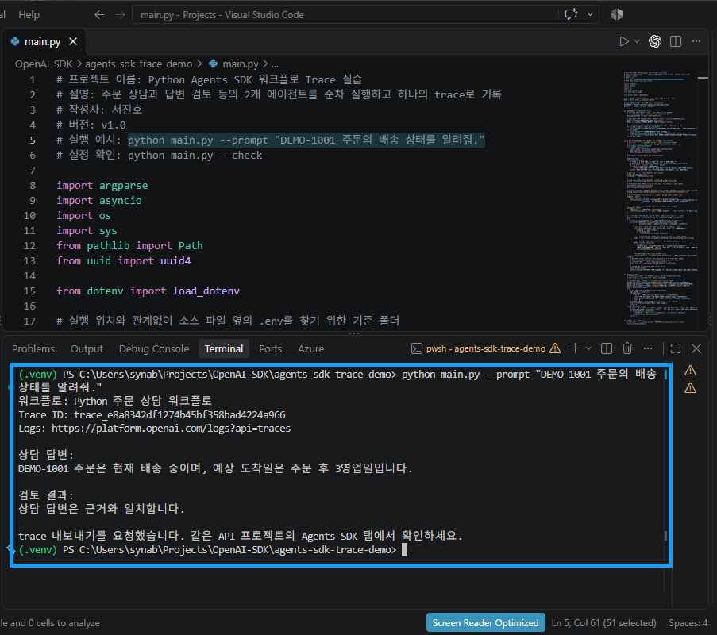The width and height of the screenshot is (717, 635).
Task: Click the warning icon beside pwsh terminal name
Action: click(x=555, y=348)
